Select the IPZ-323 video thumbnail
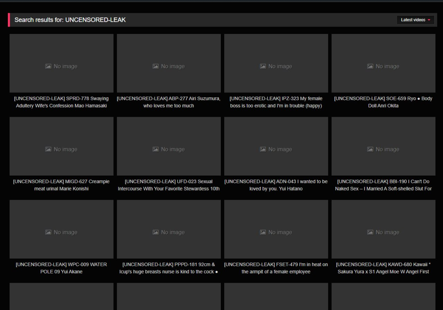Screen dimensions: 443x310 276,63
